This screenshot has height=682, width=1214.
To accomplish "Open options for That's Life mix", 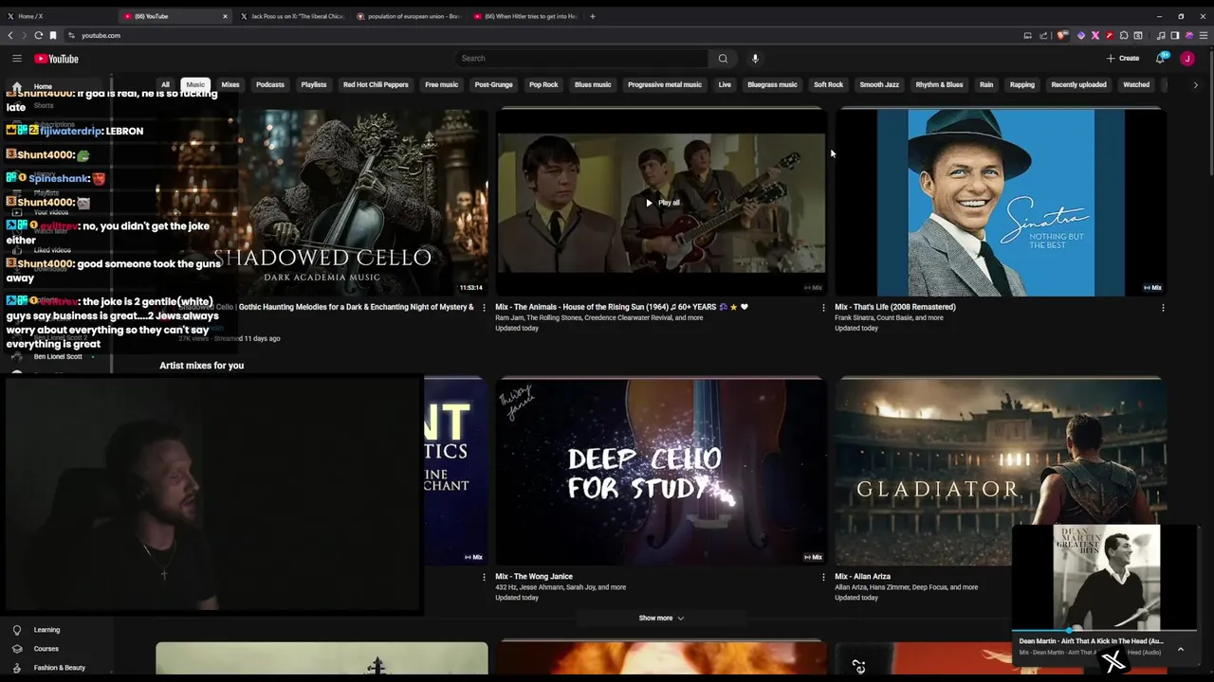I will tap(1163, 307).
